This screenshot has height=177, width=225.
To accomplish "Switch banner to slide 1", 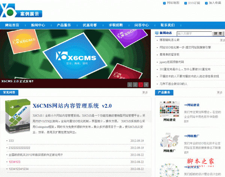I will (130, 85).
